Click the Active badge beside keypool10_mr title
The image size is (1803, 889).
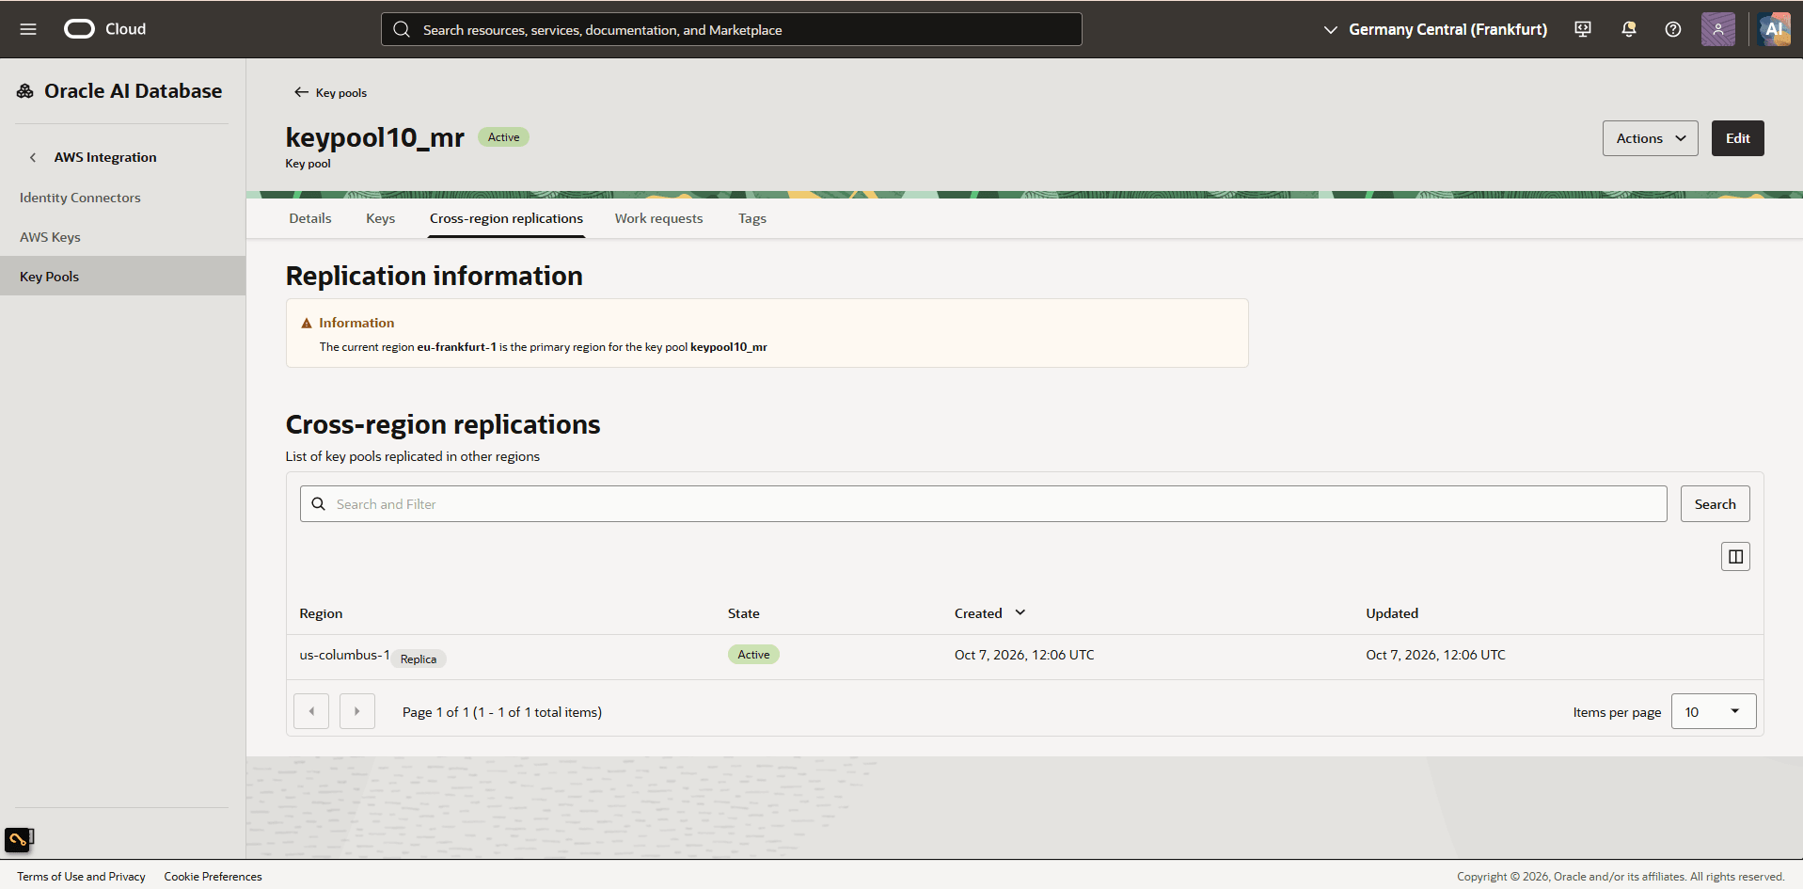[x=503, y=137]
